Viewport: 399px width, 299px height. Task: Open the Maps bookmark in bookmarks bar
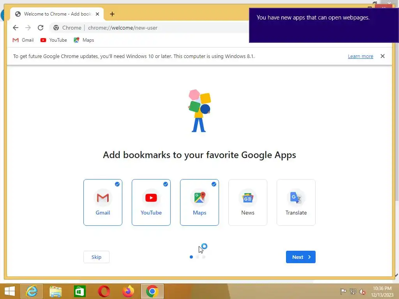(84, 40)
